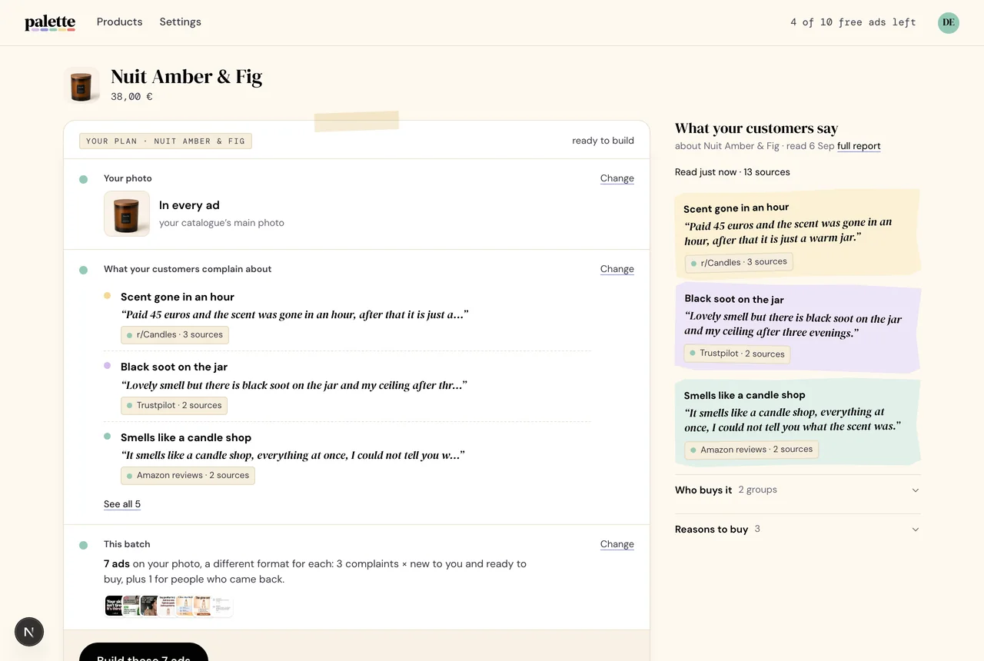Open the full report link
The width and height of the screenshot is (984, 661).
tap(859, 146)
